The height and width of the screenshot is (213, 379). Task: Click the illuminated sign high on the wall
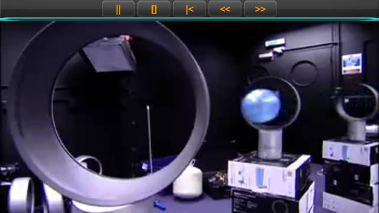click(x=275, y=43)
